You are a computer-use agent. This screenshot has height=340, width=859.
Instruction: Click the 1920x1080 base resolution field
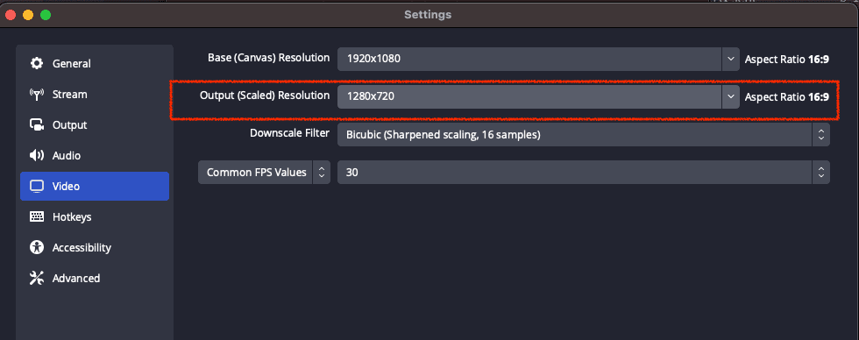529,59
